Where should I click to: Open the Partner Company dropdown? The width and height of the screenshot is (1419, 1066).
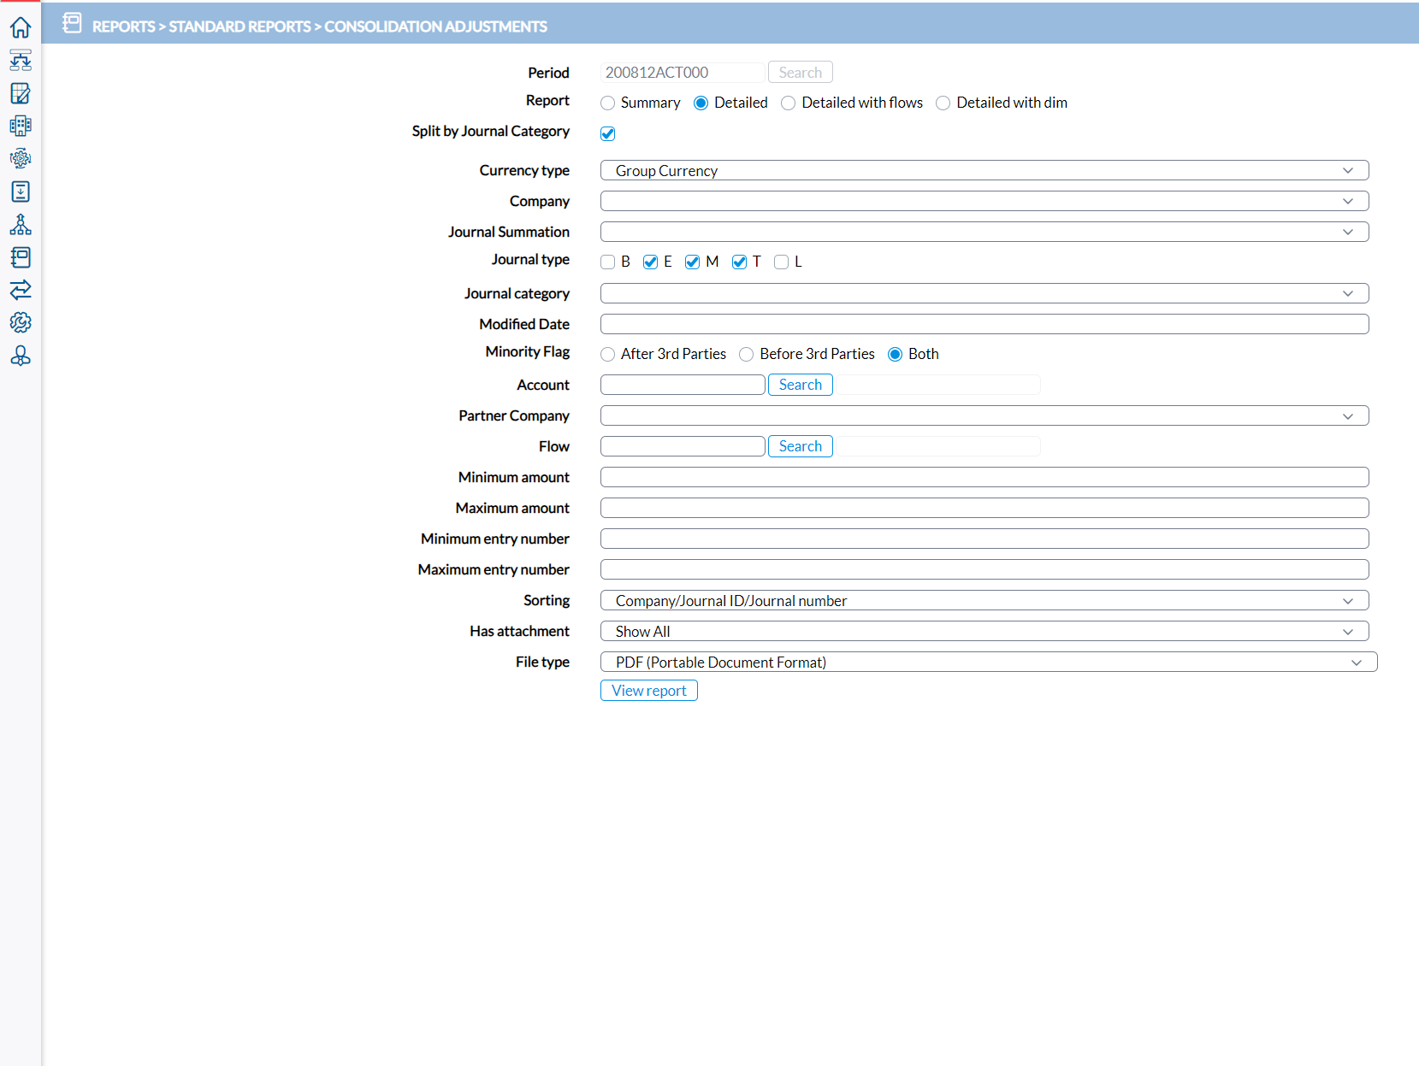coord(984,415)
